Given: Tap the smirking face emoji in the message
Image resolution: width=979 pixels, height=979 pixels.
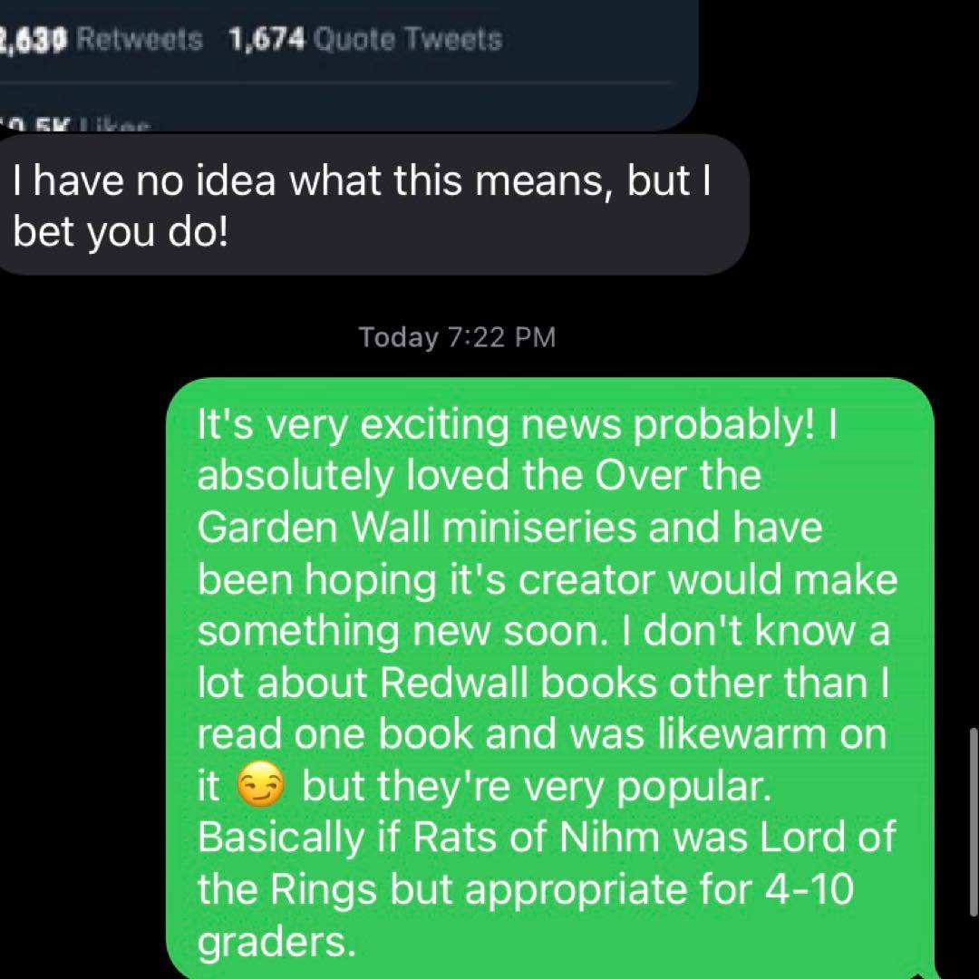Looking at the screenshot, I should (261, 785).
